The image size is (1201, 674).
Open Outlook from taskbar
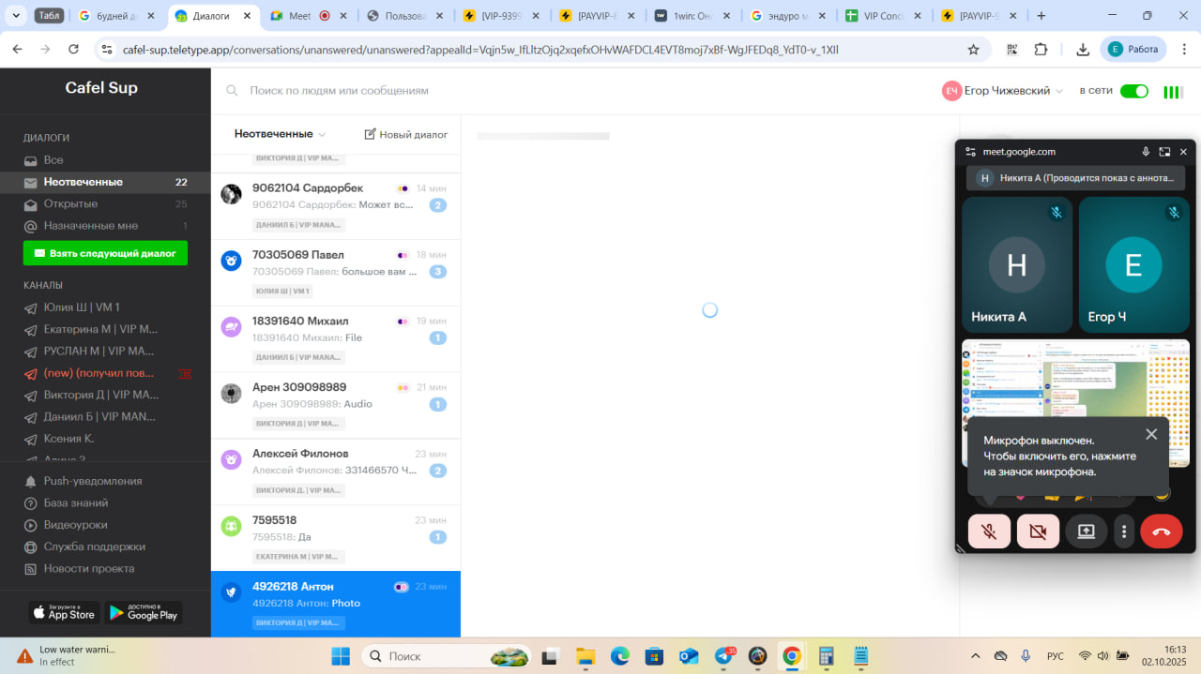point(690,656)
